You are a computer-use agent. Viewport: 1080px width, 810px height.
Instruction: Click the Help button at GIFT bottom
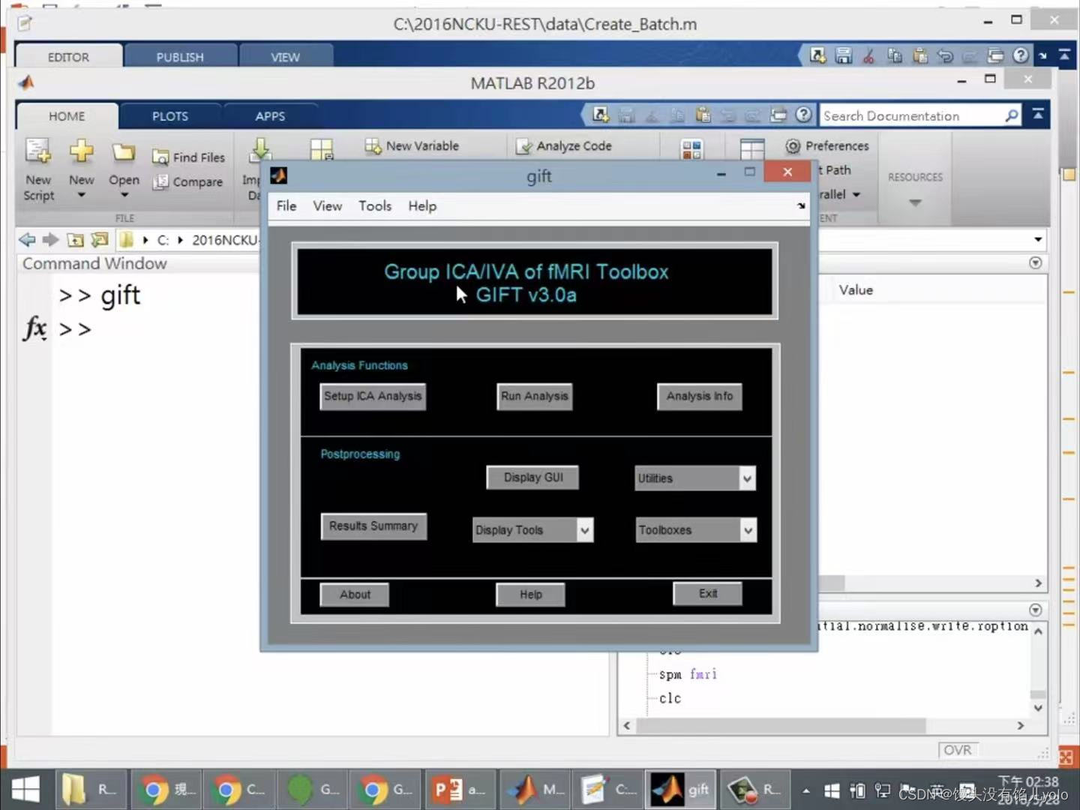[x=530, y=595]
